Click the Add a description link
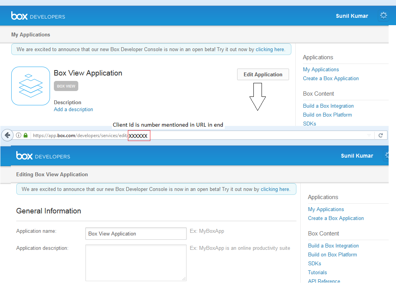 [x=73, y=109]
